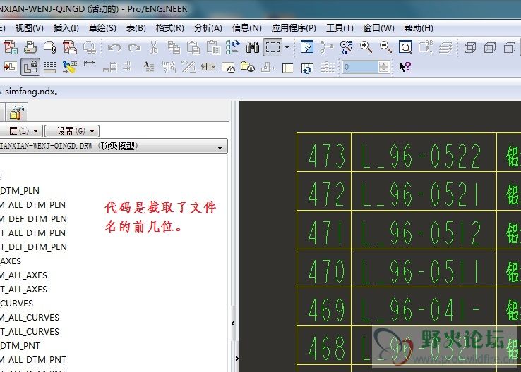
Task: Click the redo arrow icon
Action: click(134, 48)
